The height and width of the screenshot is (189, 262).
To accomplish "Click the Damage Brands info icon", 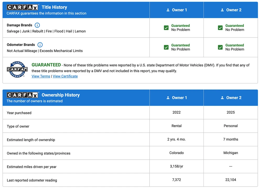I will (37, 25).
